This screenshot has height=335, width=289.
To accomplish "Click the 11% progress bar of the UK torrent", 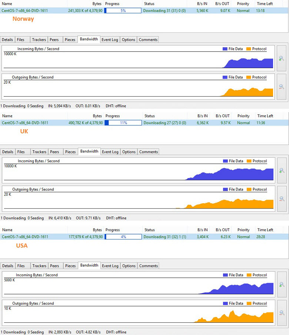I will pyautogui.click(x=123, y=123).
